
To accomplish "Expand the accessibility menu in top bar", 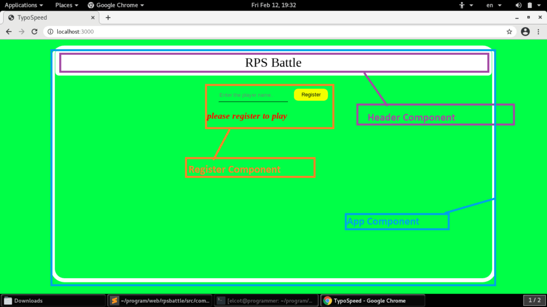I will pos(466,5).
